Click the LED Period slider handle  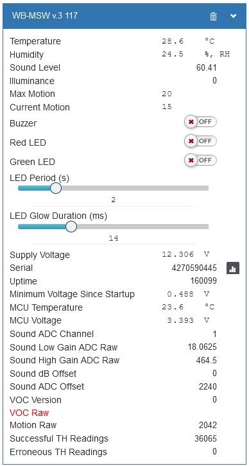click(x=56, y=188)
